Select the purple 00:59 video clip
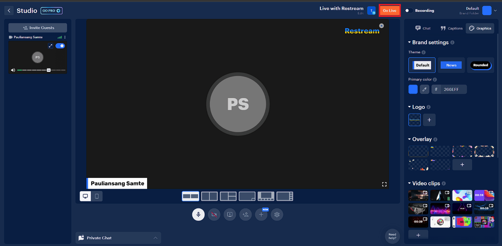The height and width of the screenshot is (246, 502). click(x=484, y=195)
